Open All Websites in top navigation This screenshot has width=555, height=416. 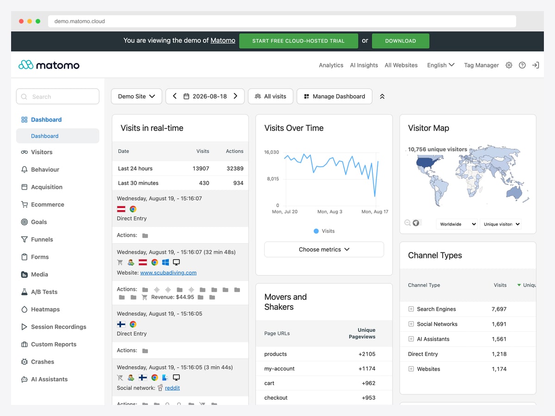point(401,65)
